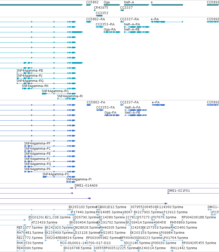Screen dimensions: 219x252
Task: Click the RH61530.5prime EST label
Action: [x=30, y=243]
